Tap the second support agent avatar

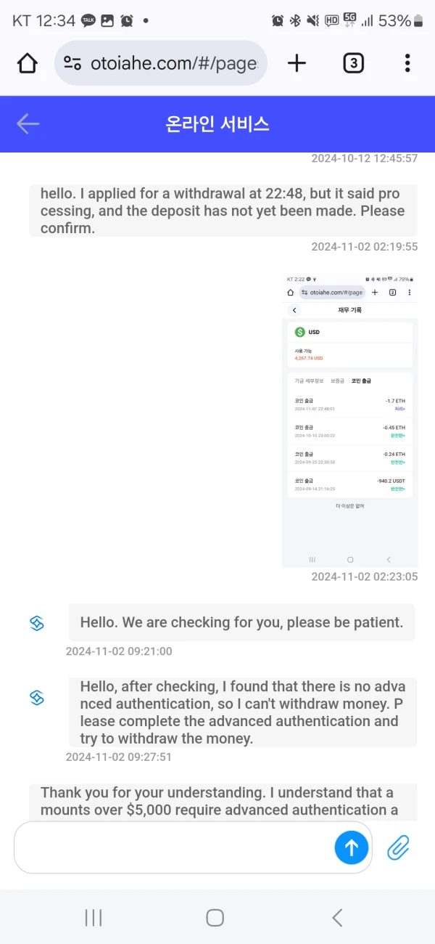tap(37, 699)
